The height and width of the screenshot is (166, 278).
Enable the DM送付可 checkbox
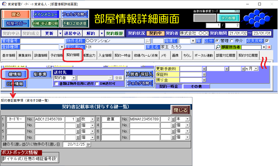(x=97, y=83)
